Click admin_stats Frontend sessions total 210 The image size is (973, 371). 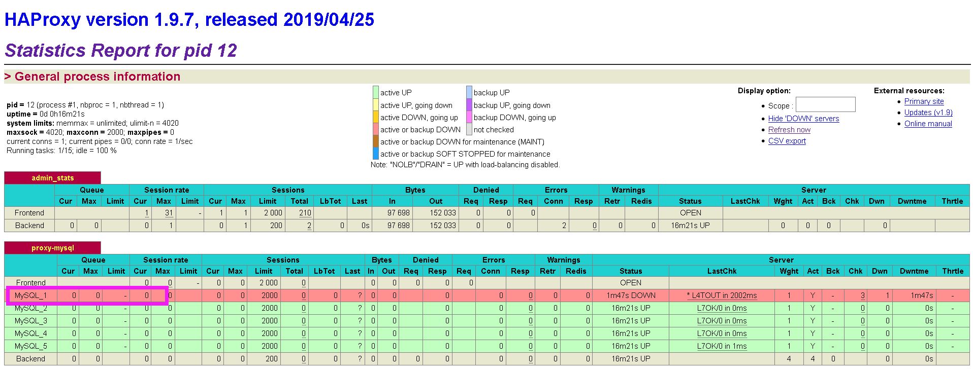(305, 213)
